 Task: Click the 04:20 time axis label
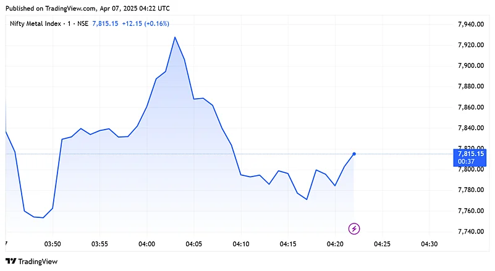(x=335, y=244)
